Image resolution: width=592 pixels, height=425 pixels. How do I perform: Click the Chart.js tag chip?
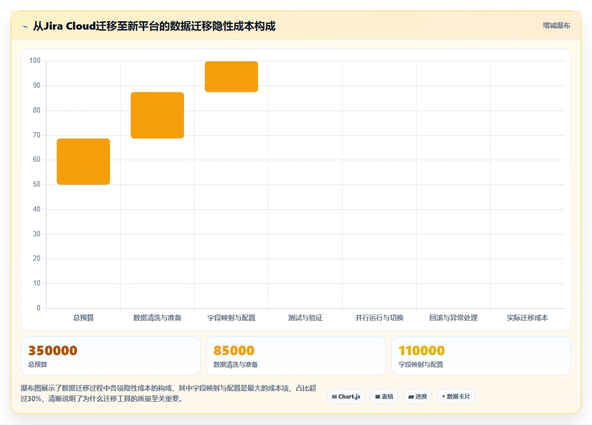point(346,396)
